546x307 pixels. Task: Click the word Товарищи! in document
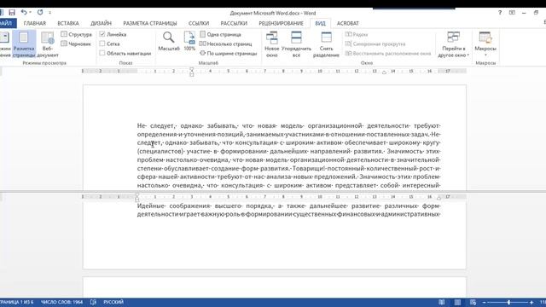click(309, 169)
